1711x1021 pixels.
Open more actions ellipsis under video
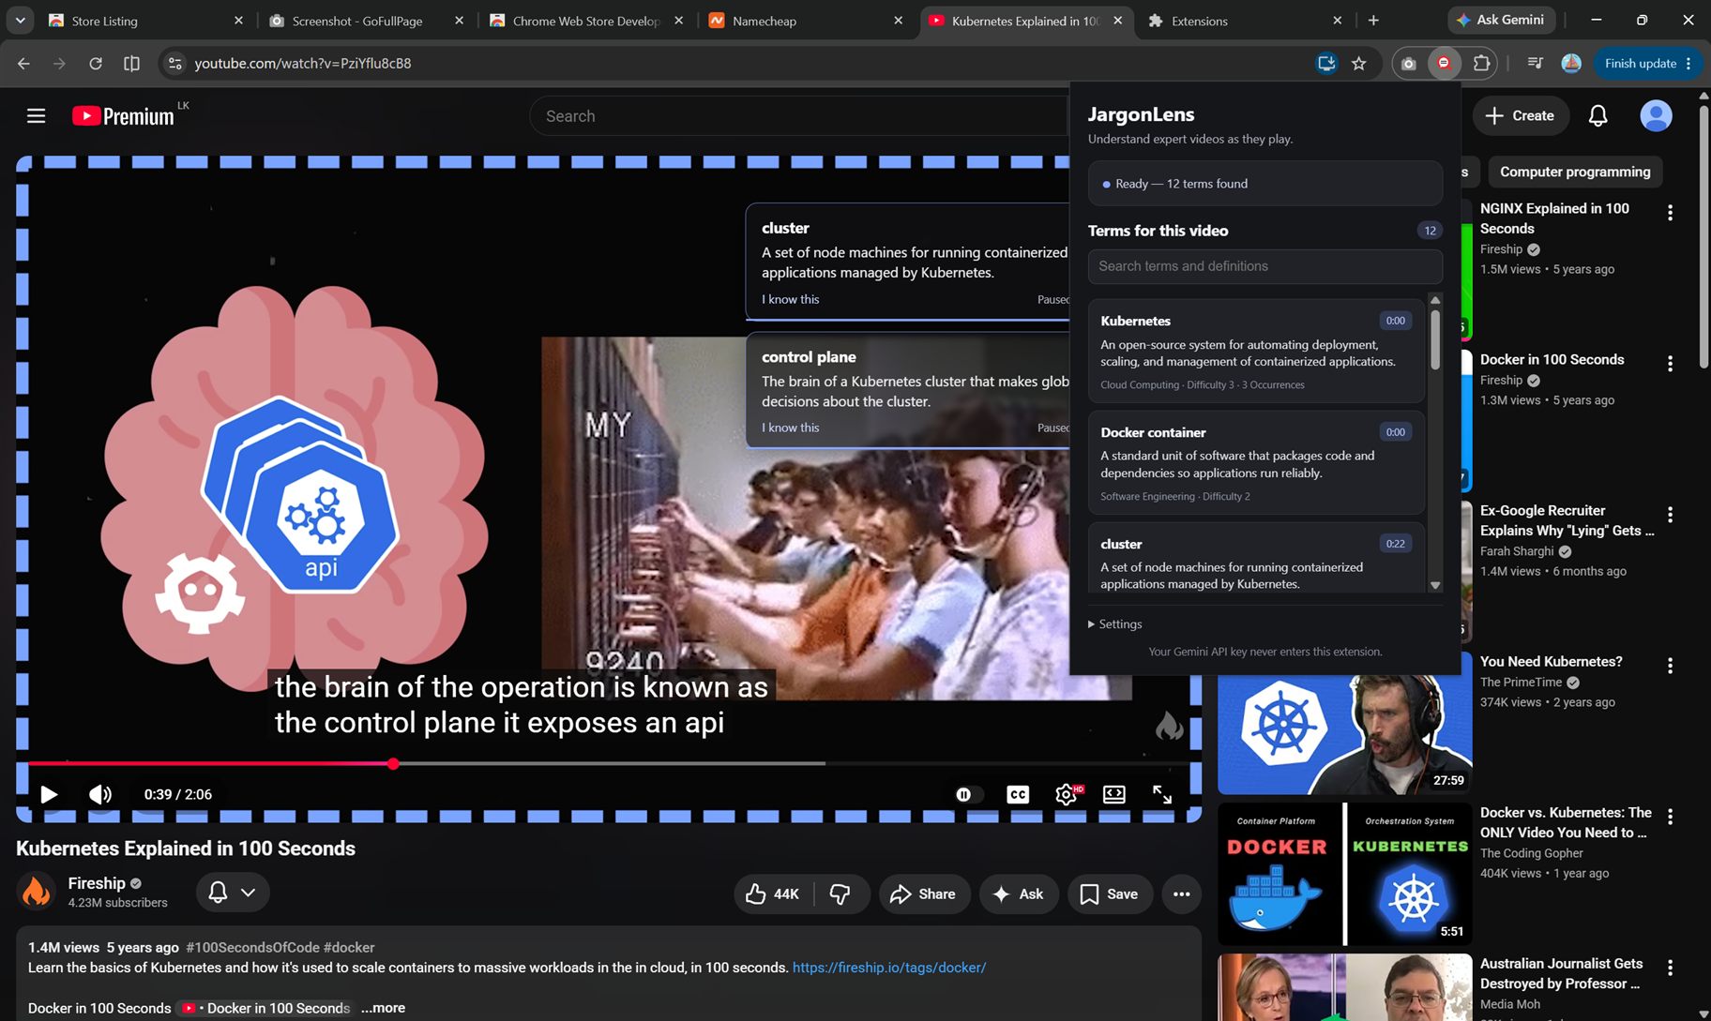tap(1182, 893)
